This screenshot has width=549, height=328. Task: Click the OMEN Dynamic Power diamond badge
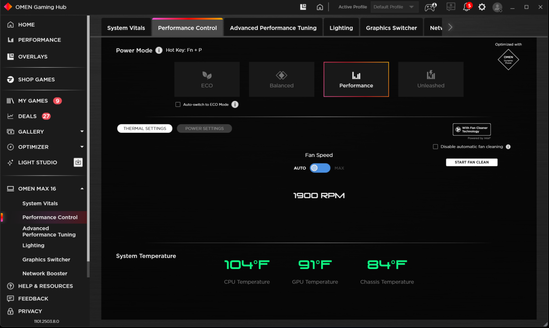[508, 60]
